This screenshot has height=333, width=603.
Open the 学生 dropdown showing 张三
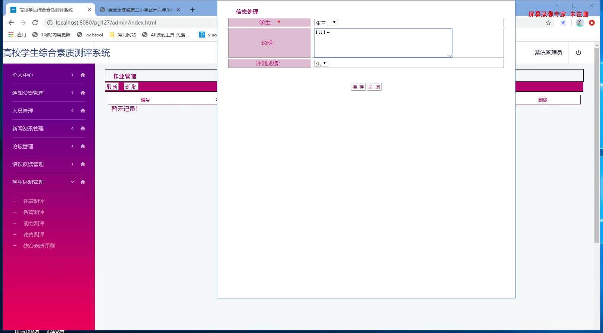coord(326,23)
